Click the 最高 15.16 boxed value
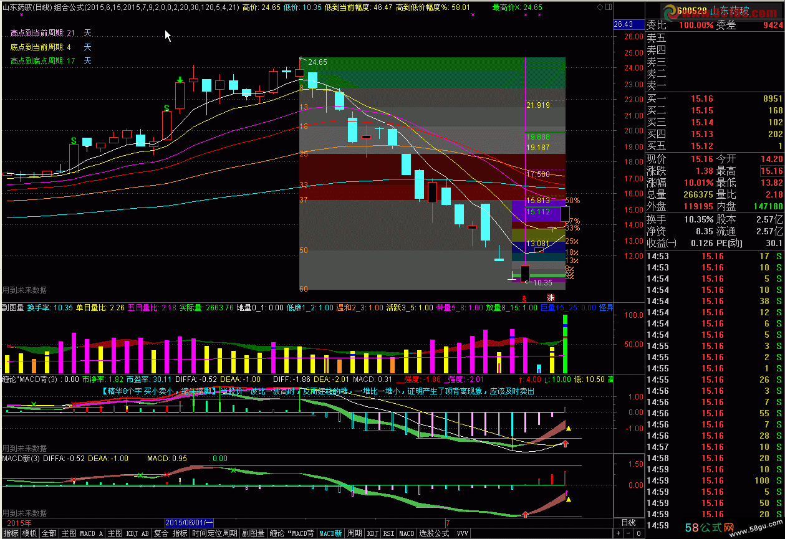 click(771, 171)
